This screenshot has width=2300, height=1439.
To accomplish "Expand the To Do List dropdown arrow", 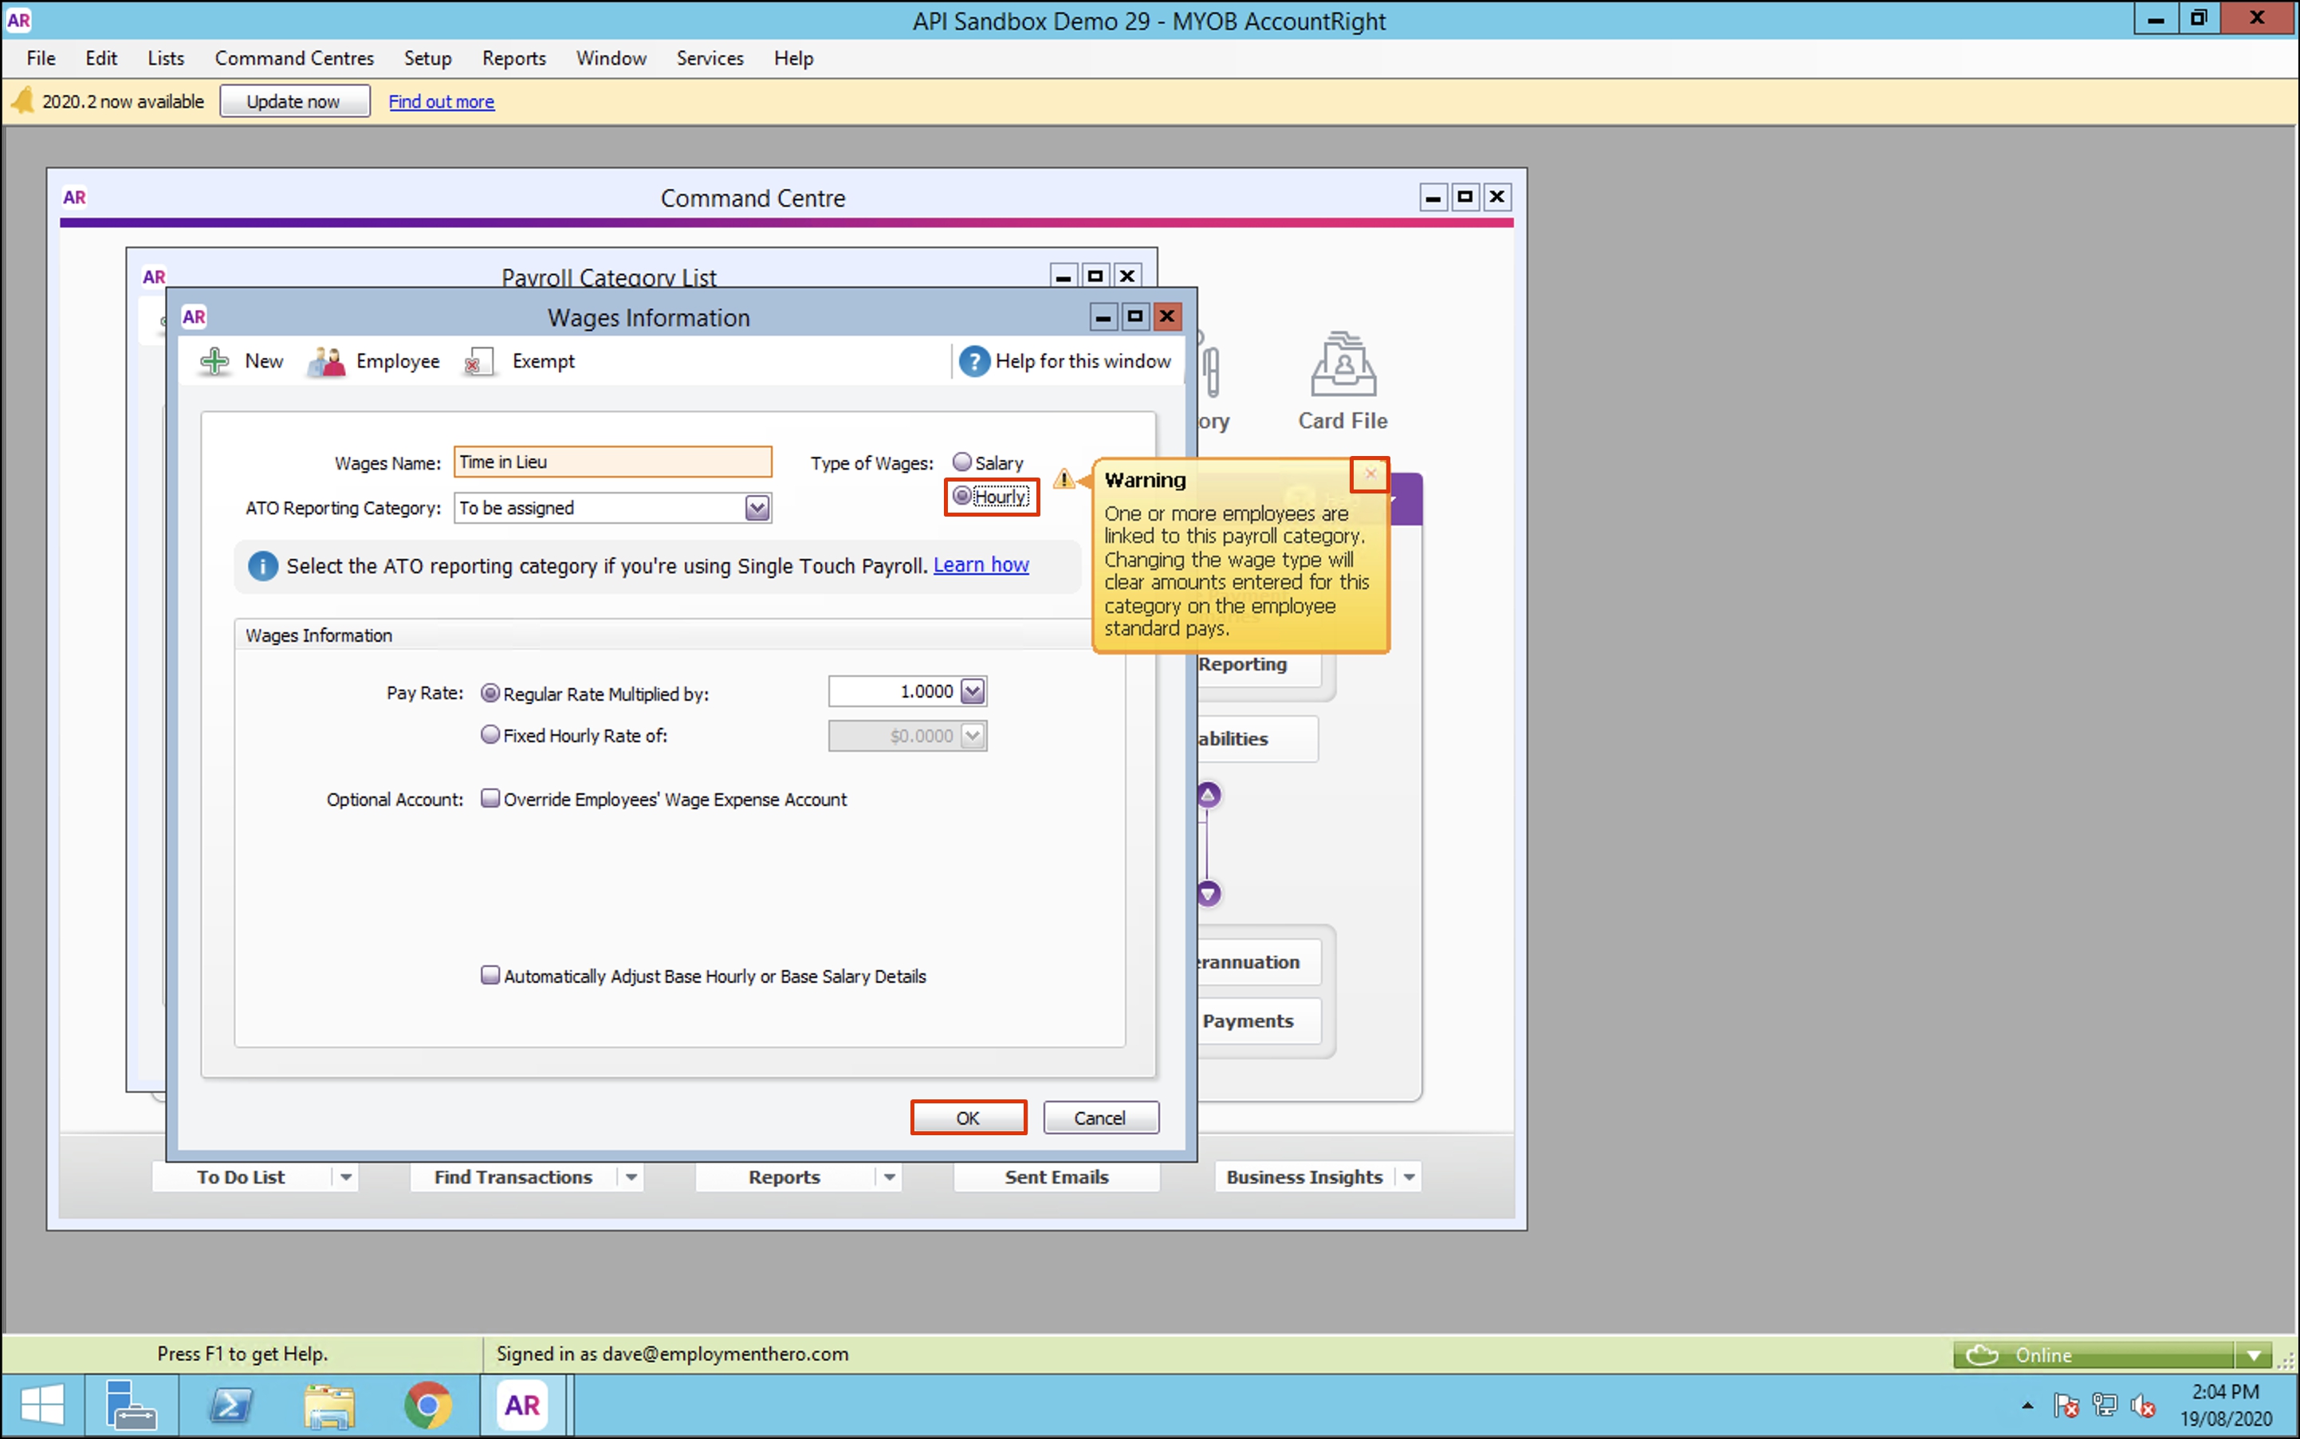I will coord(346,1178).
